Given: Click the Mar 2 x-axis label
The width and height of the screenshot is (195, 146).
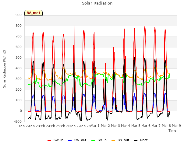Looking at the screenshot, I should tap(105, 126).
